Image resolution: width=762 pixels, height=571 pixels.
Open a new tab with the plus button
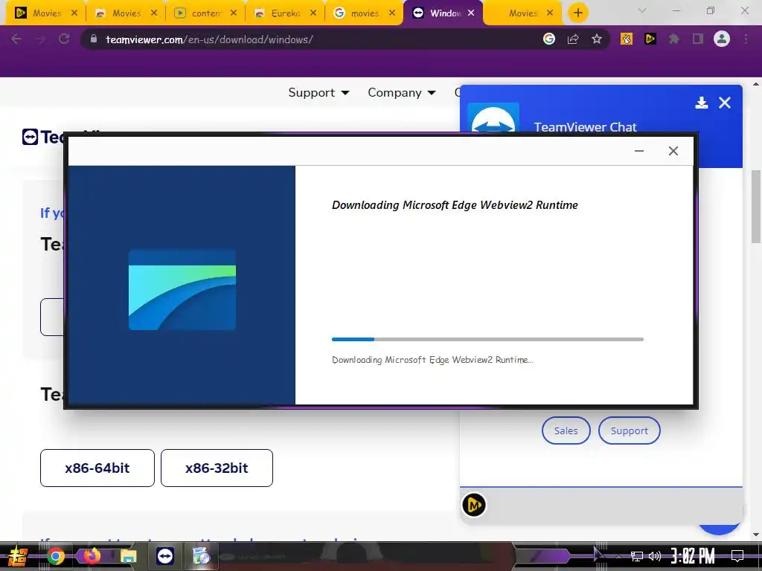tap(577, 13)
